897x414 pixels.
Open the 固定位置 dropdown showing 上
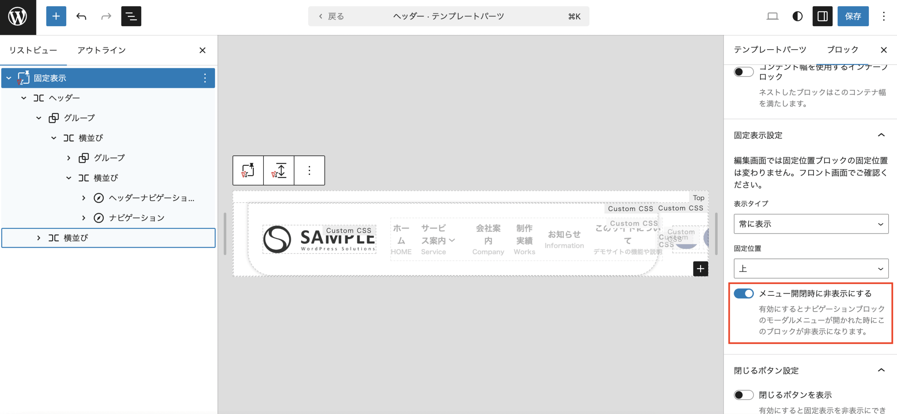coord(810,268)
